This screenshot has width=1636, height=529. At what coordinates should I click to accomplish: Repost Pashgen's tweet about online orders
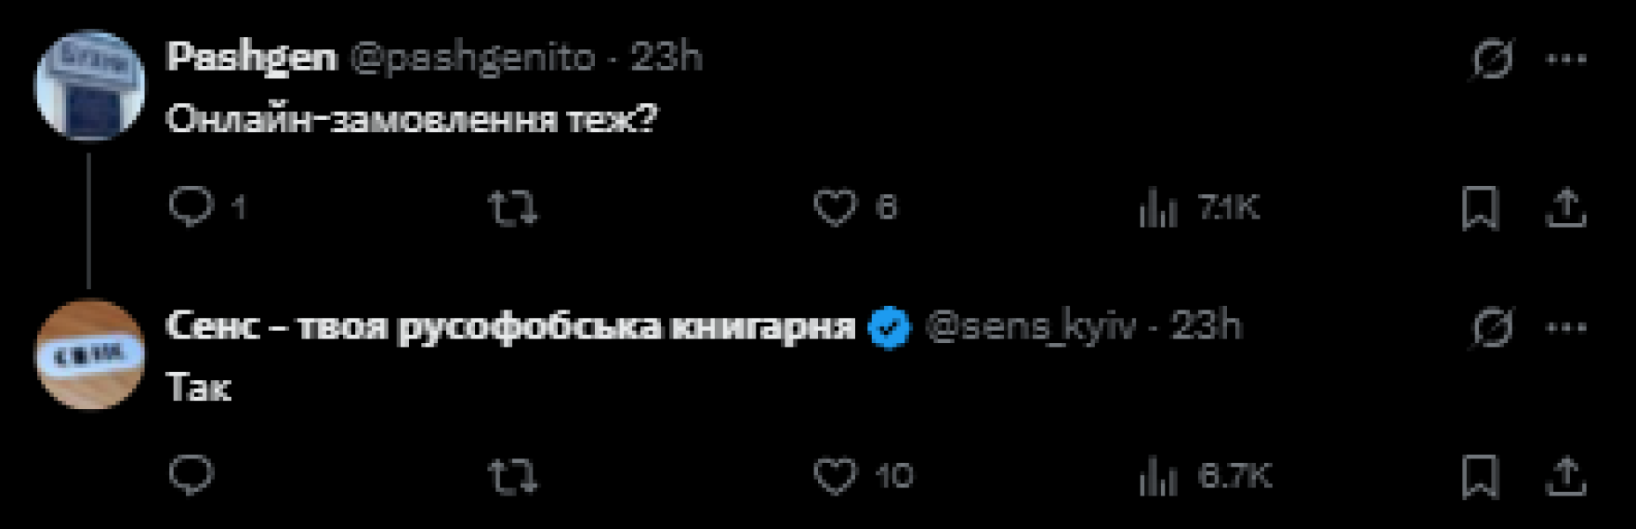pos(512,209)
